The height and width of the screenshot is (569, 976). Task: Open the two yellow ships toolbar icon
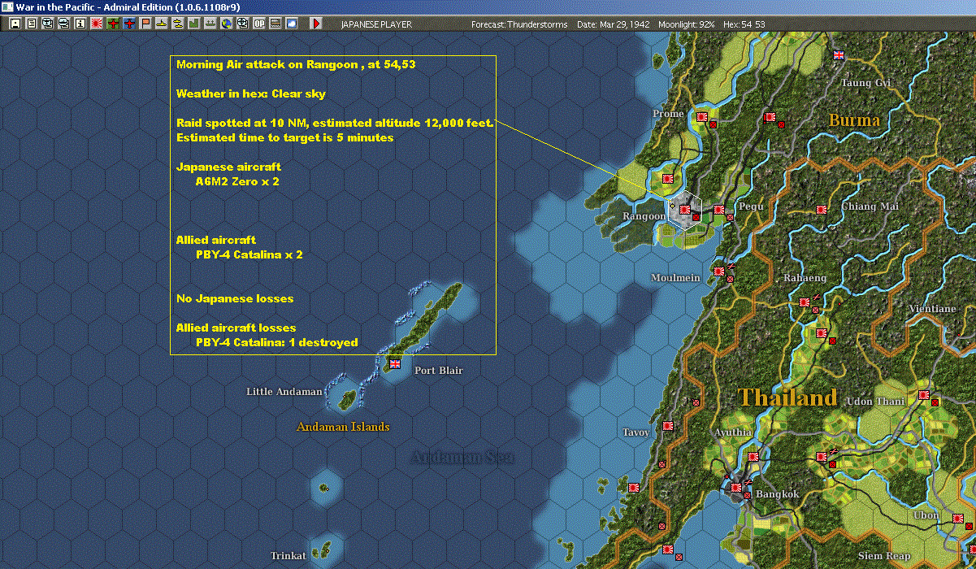[x=178, y=24]
